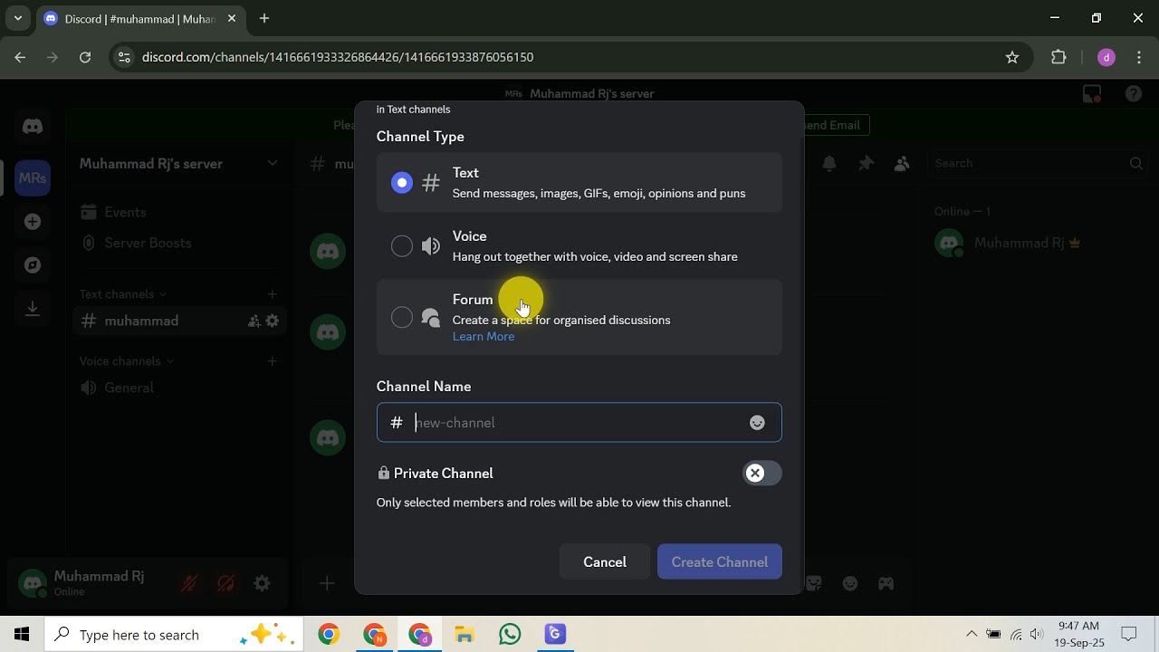Image resolution: width=1159 pixels, height=652 pixels.
Task: Unmute the microphone in user panel
Action: (189, 584)
